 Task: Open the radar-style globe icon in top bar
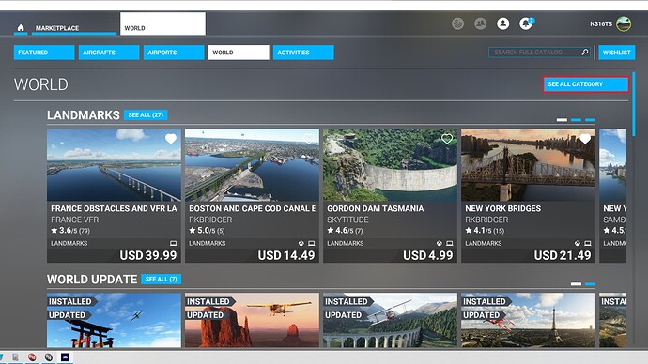[457, 23]
